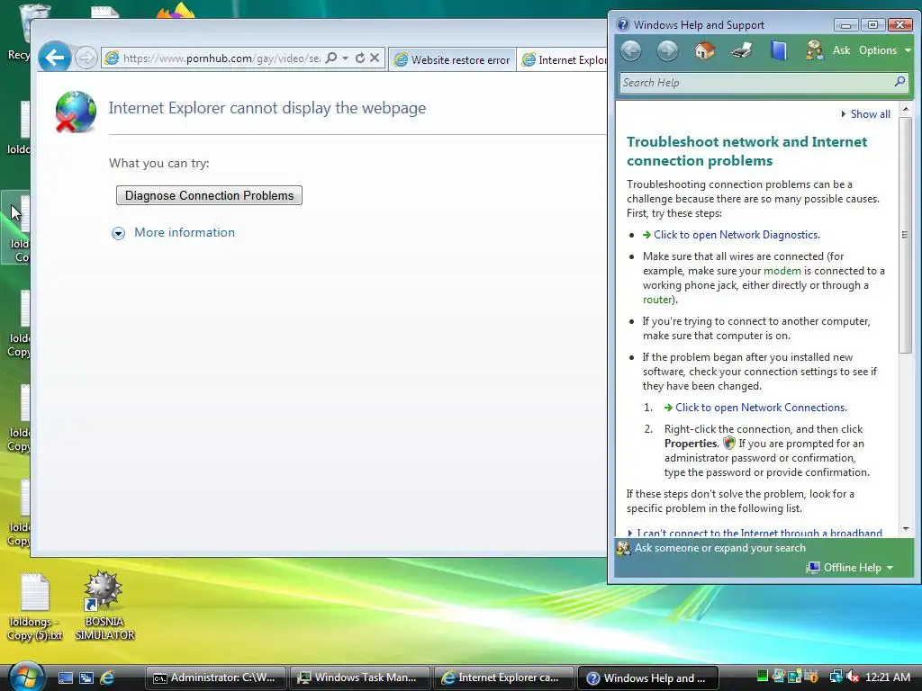Click the muted volume tray icon
This screenshot has height=691, width=922.
(x=853, y=677)
